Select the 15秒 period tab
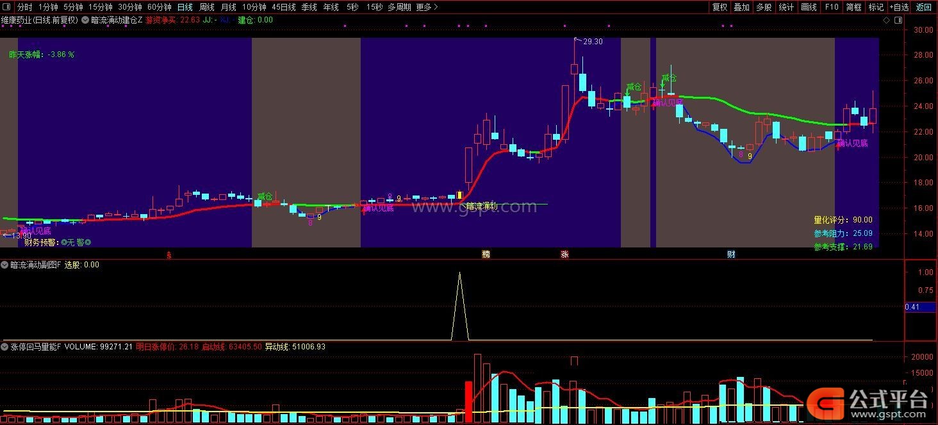The image size is (938, 425). point(375,7)
